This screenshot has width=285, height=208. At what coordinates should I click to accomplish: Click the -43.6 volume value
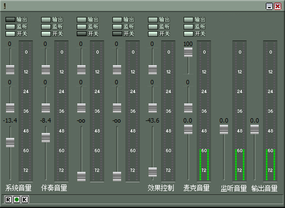(152, 120)
